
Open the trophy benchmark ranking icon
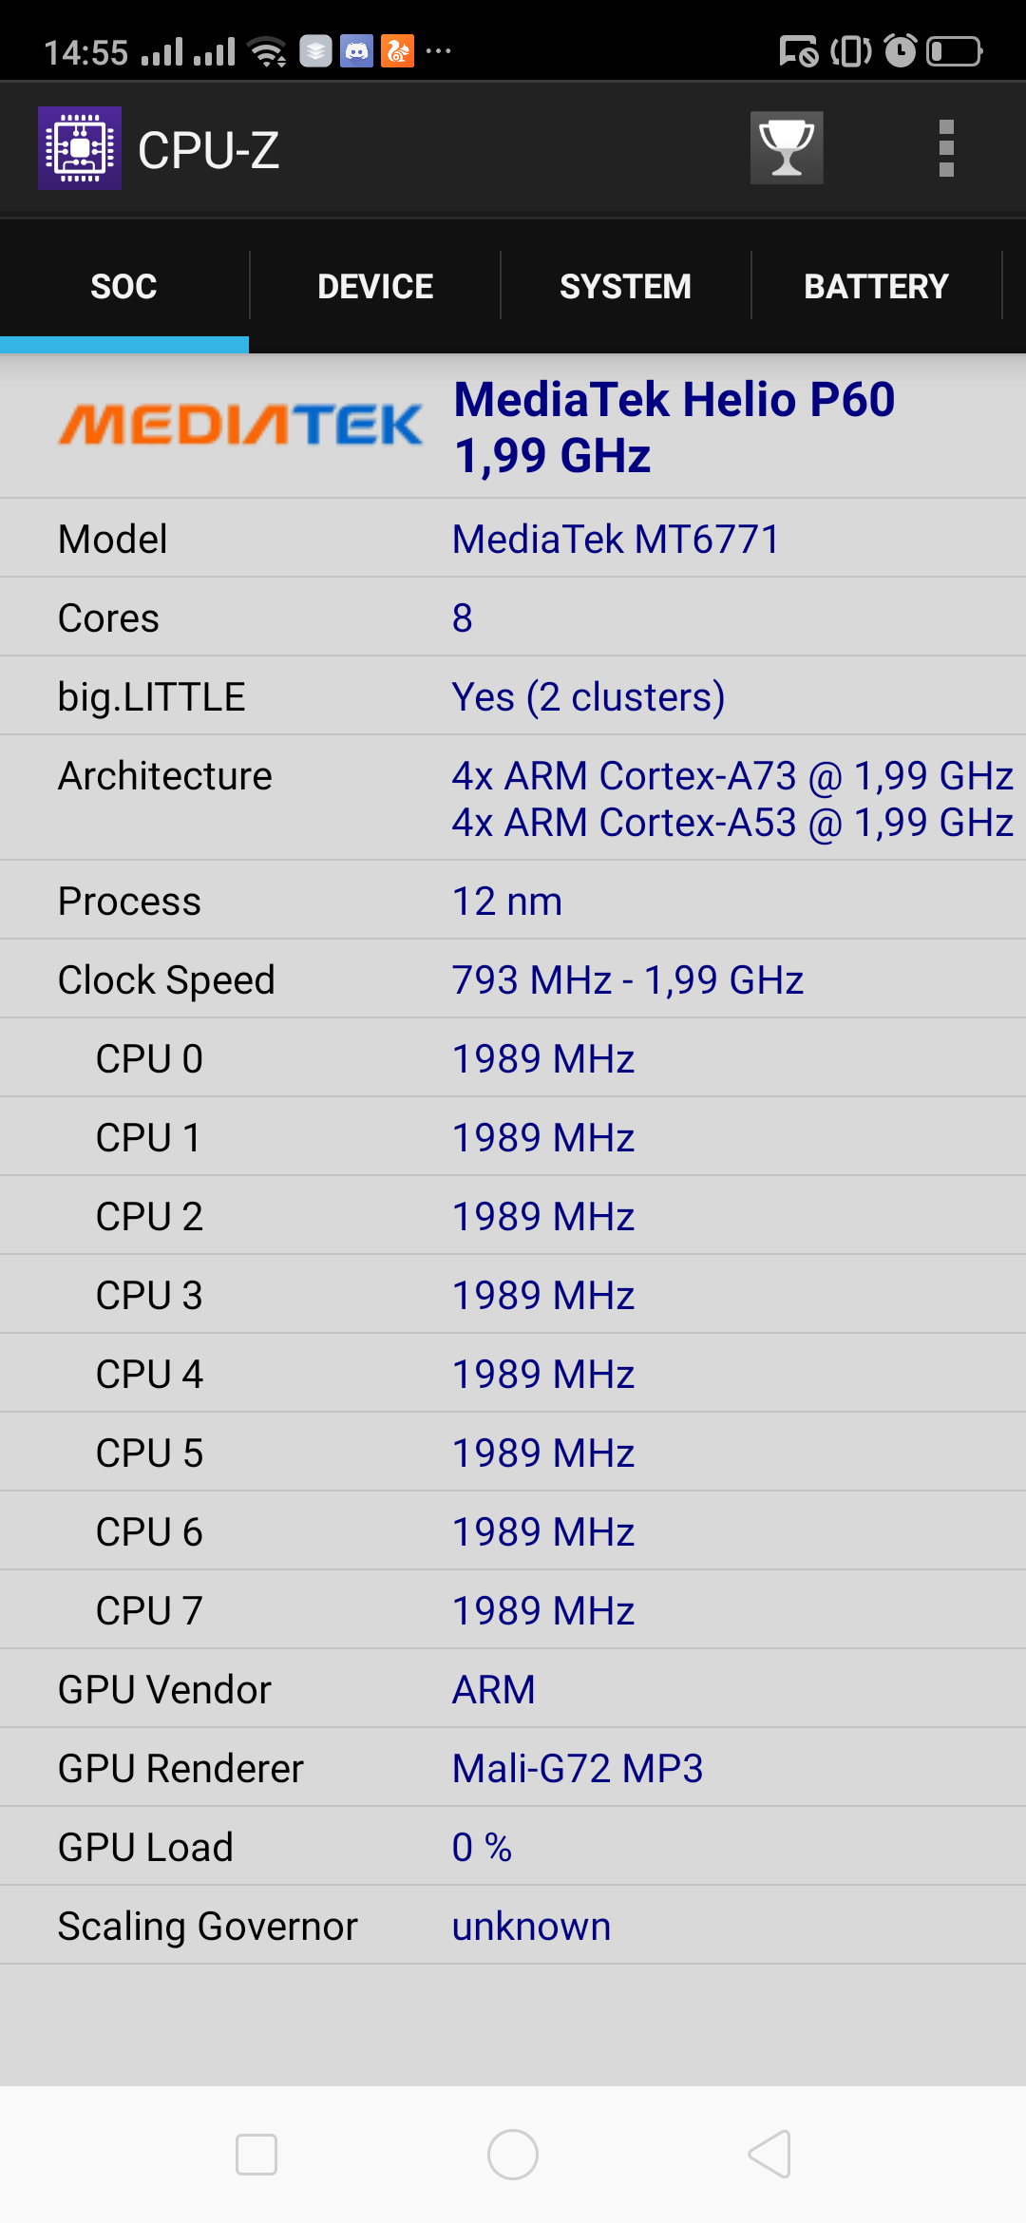pyautogui.click(x=787, y=148)
